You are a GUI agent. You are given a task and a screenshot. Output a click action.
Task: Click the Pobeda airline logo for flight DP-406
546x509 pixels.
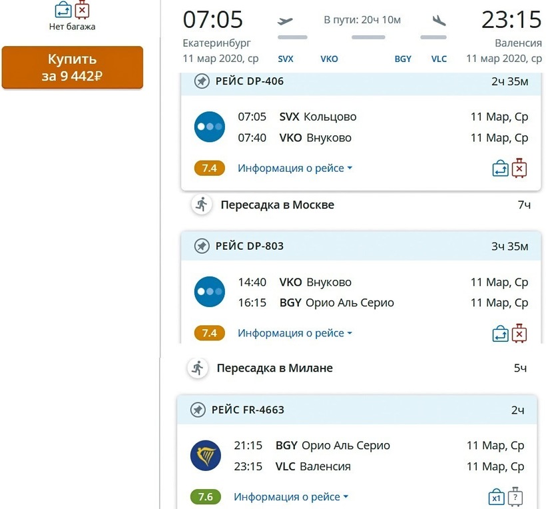(x=210, y=127)
